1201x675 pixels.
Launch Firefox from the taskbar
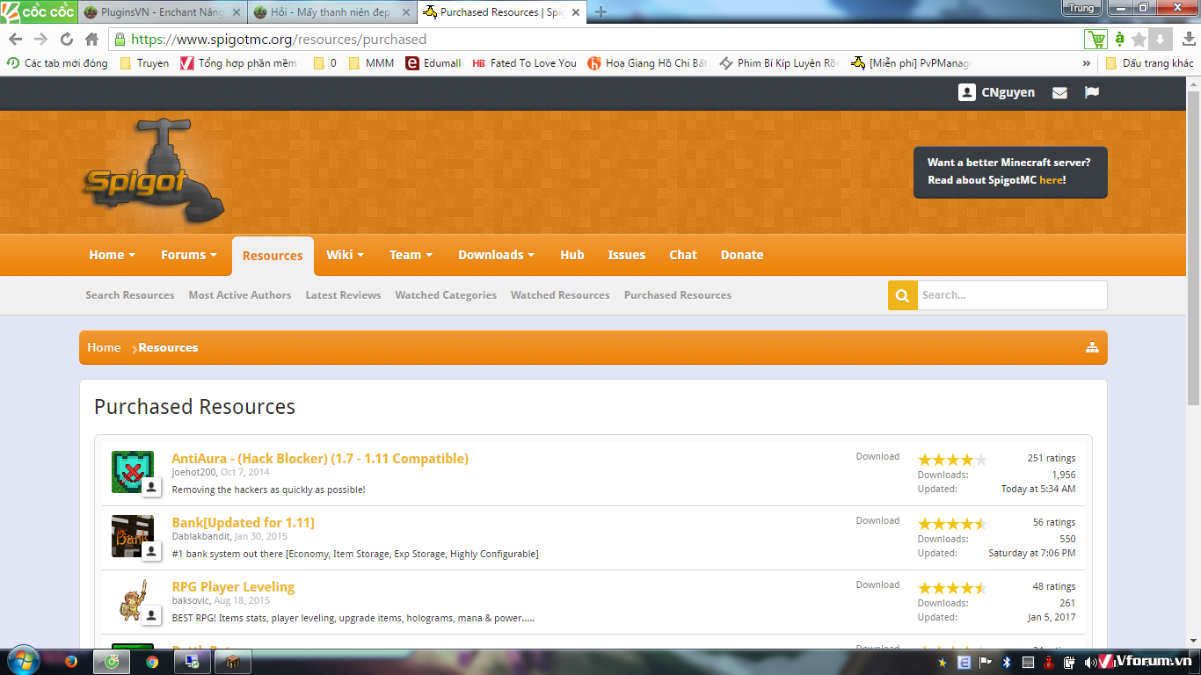pos(71,662)
